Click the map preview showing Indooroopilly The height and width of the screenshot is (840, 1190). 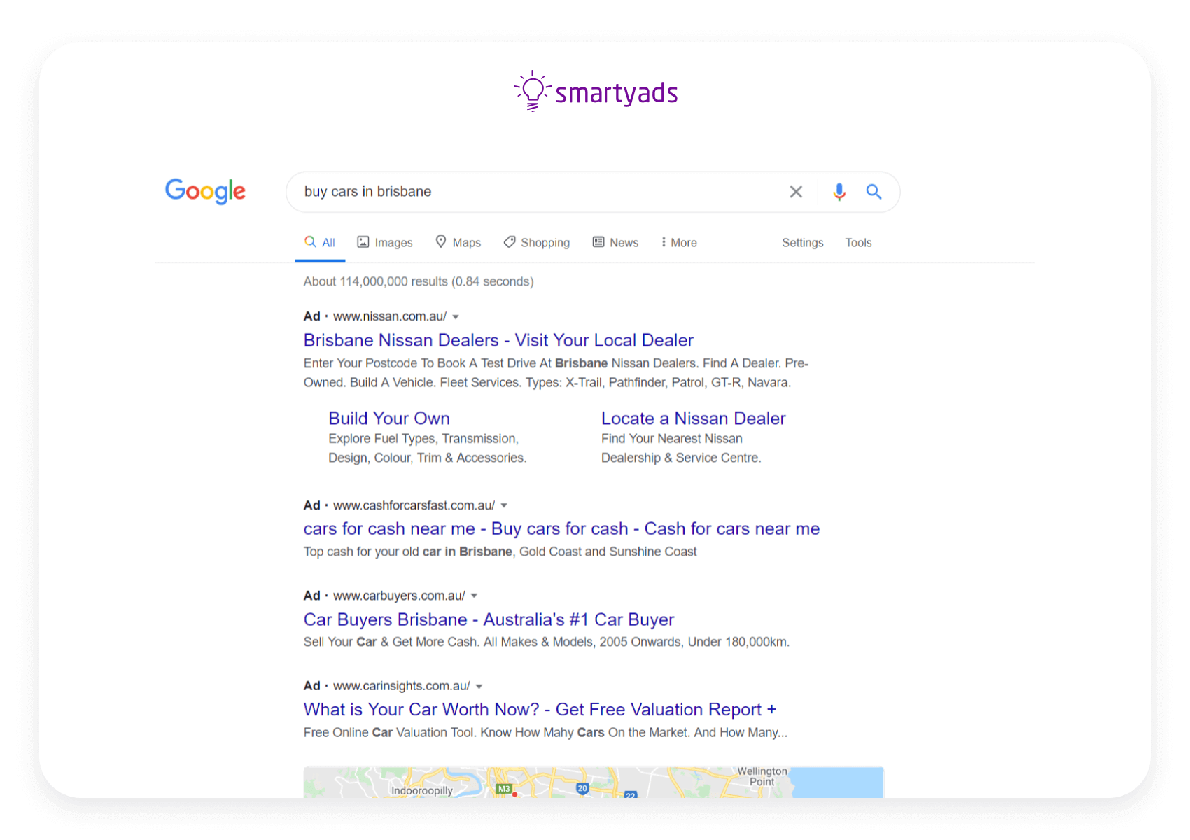coord(594,783)
